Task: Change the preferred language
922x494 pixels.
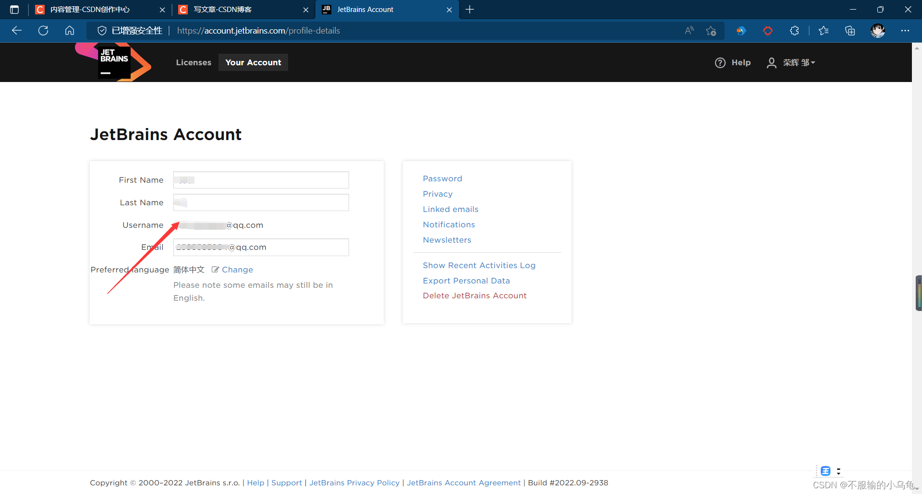Action: tap(237, 270)
